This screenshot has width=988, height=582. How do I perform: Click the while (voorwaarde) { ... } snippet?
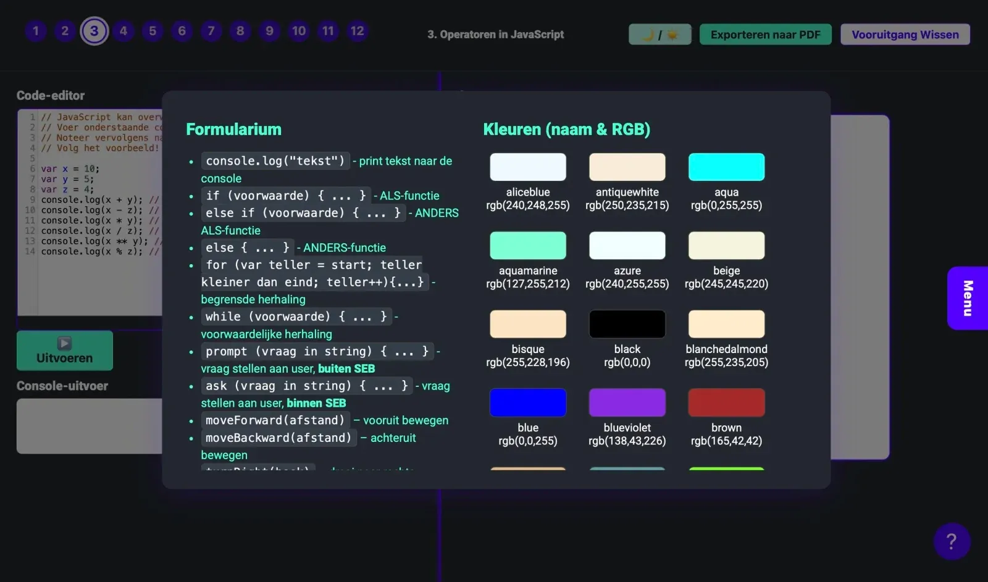296,317
